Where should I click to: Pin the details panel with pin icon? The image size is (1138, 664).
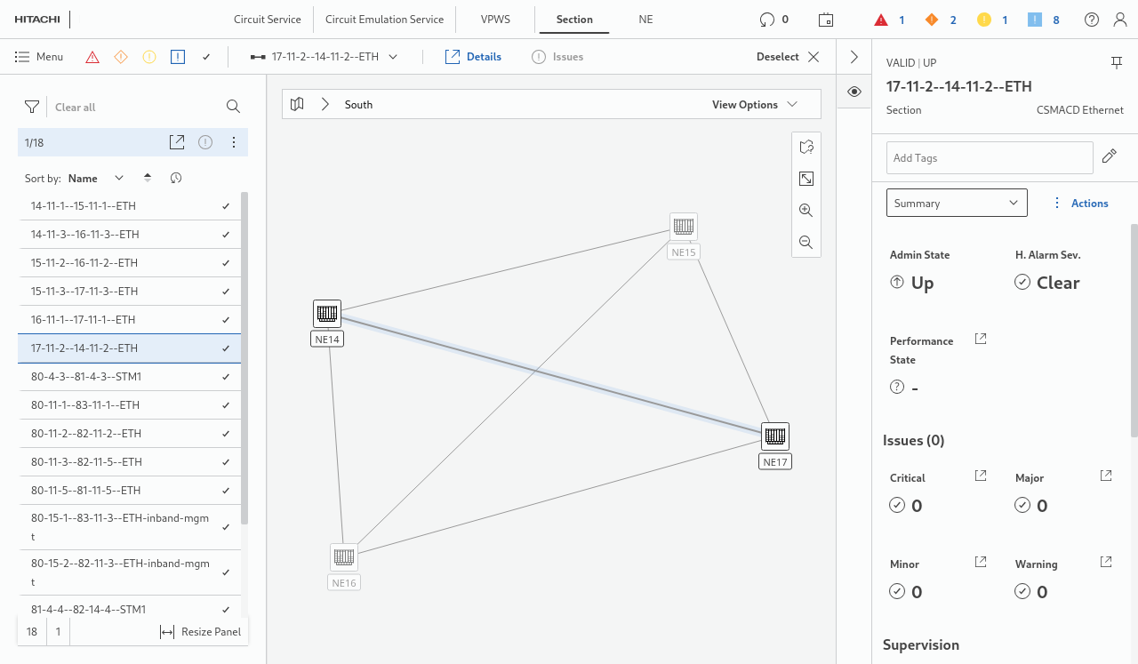click(x=1117, y=62)
